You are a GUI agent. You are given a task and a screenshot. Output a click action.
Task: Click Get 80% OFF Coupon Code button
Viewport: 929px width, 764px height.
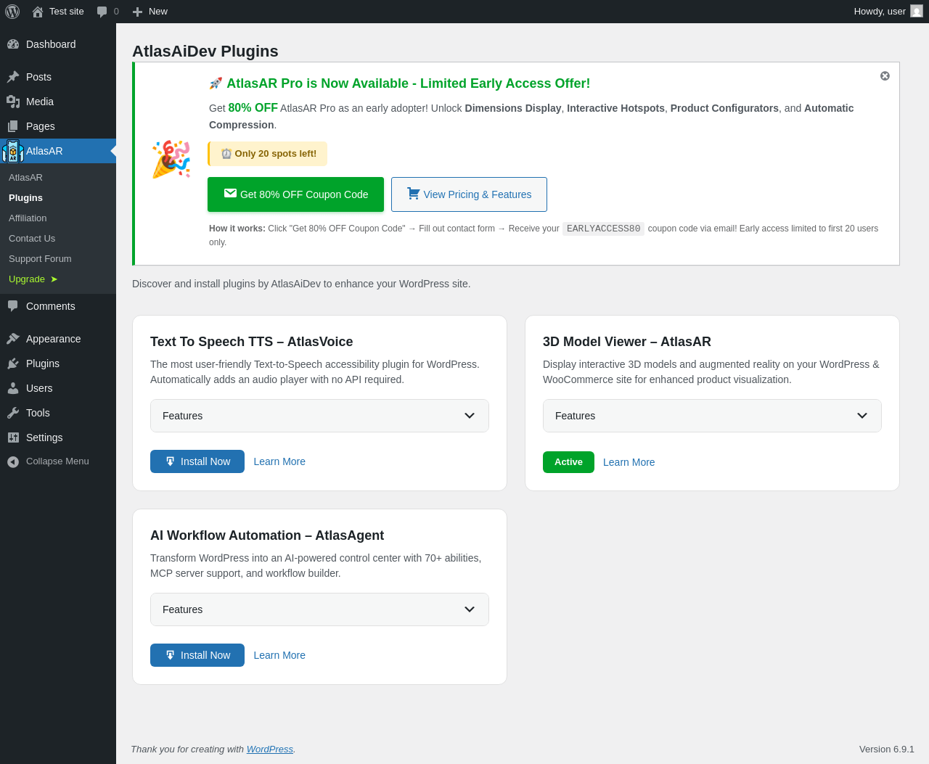(295, 194)
